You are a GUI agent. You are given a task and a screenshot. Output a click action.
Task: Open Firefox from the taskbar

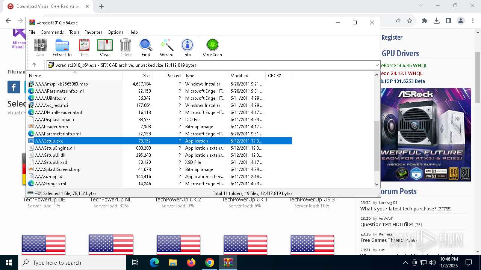click(x=191, y=262)
